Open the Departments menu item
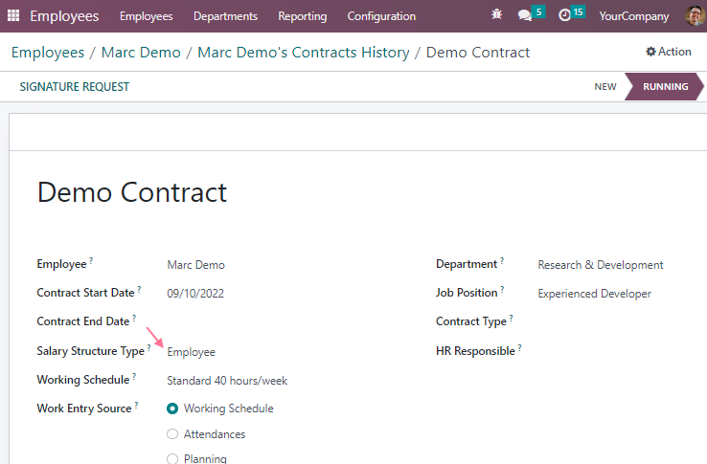The height and width of the screenshot is (464, 707). 225,16
